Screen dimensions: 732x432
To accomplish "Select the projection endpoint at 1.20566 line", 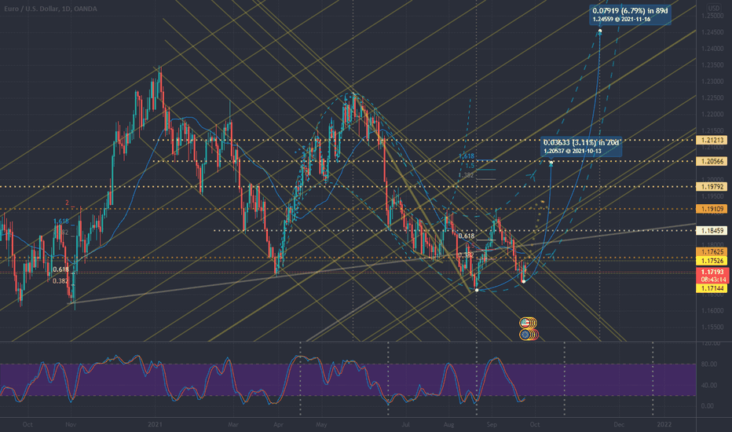I will (x=551, y=163).
